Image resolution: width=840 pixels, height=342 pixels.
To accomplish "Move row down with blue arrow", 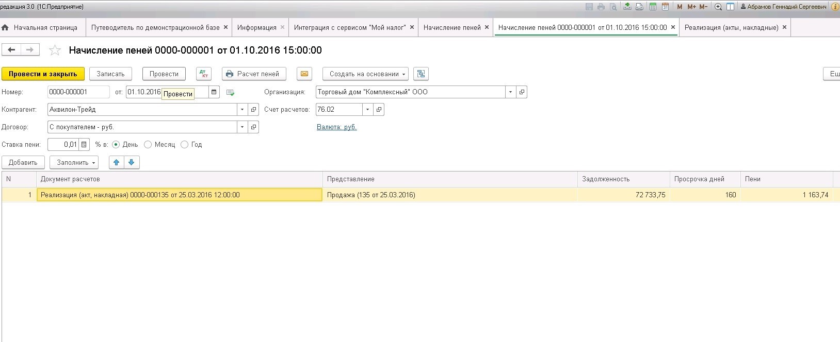I will (x=132, y=162).
